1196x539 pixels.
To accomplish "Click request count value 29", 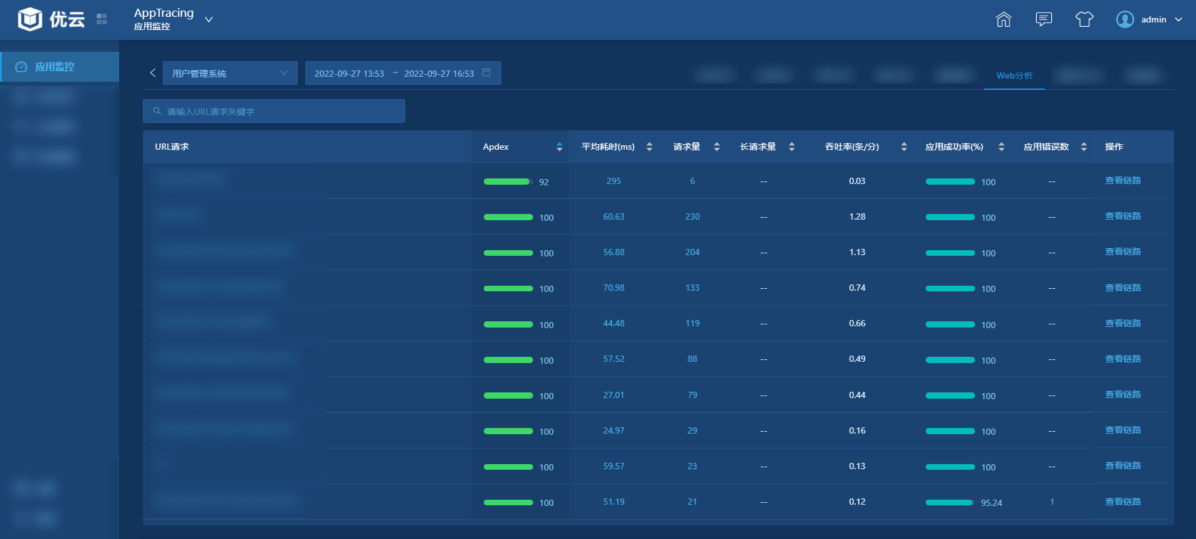I will pyautogui.click(x=692, y=430).
